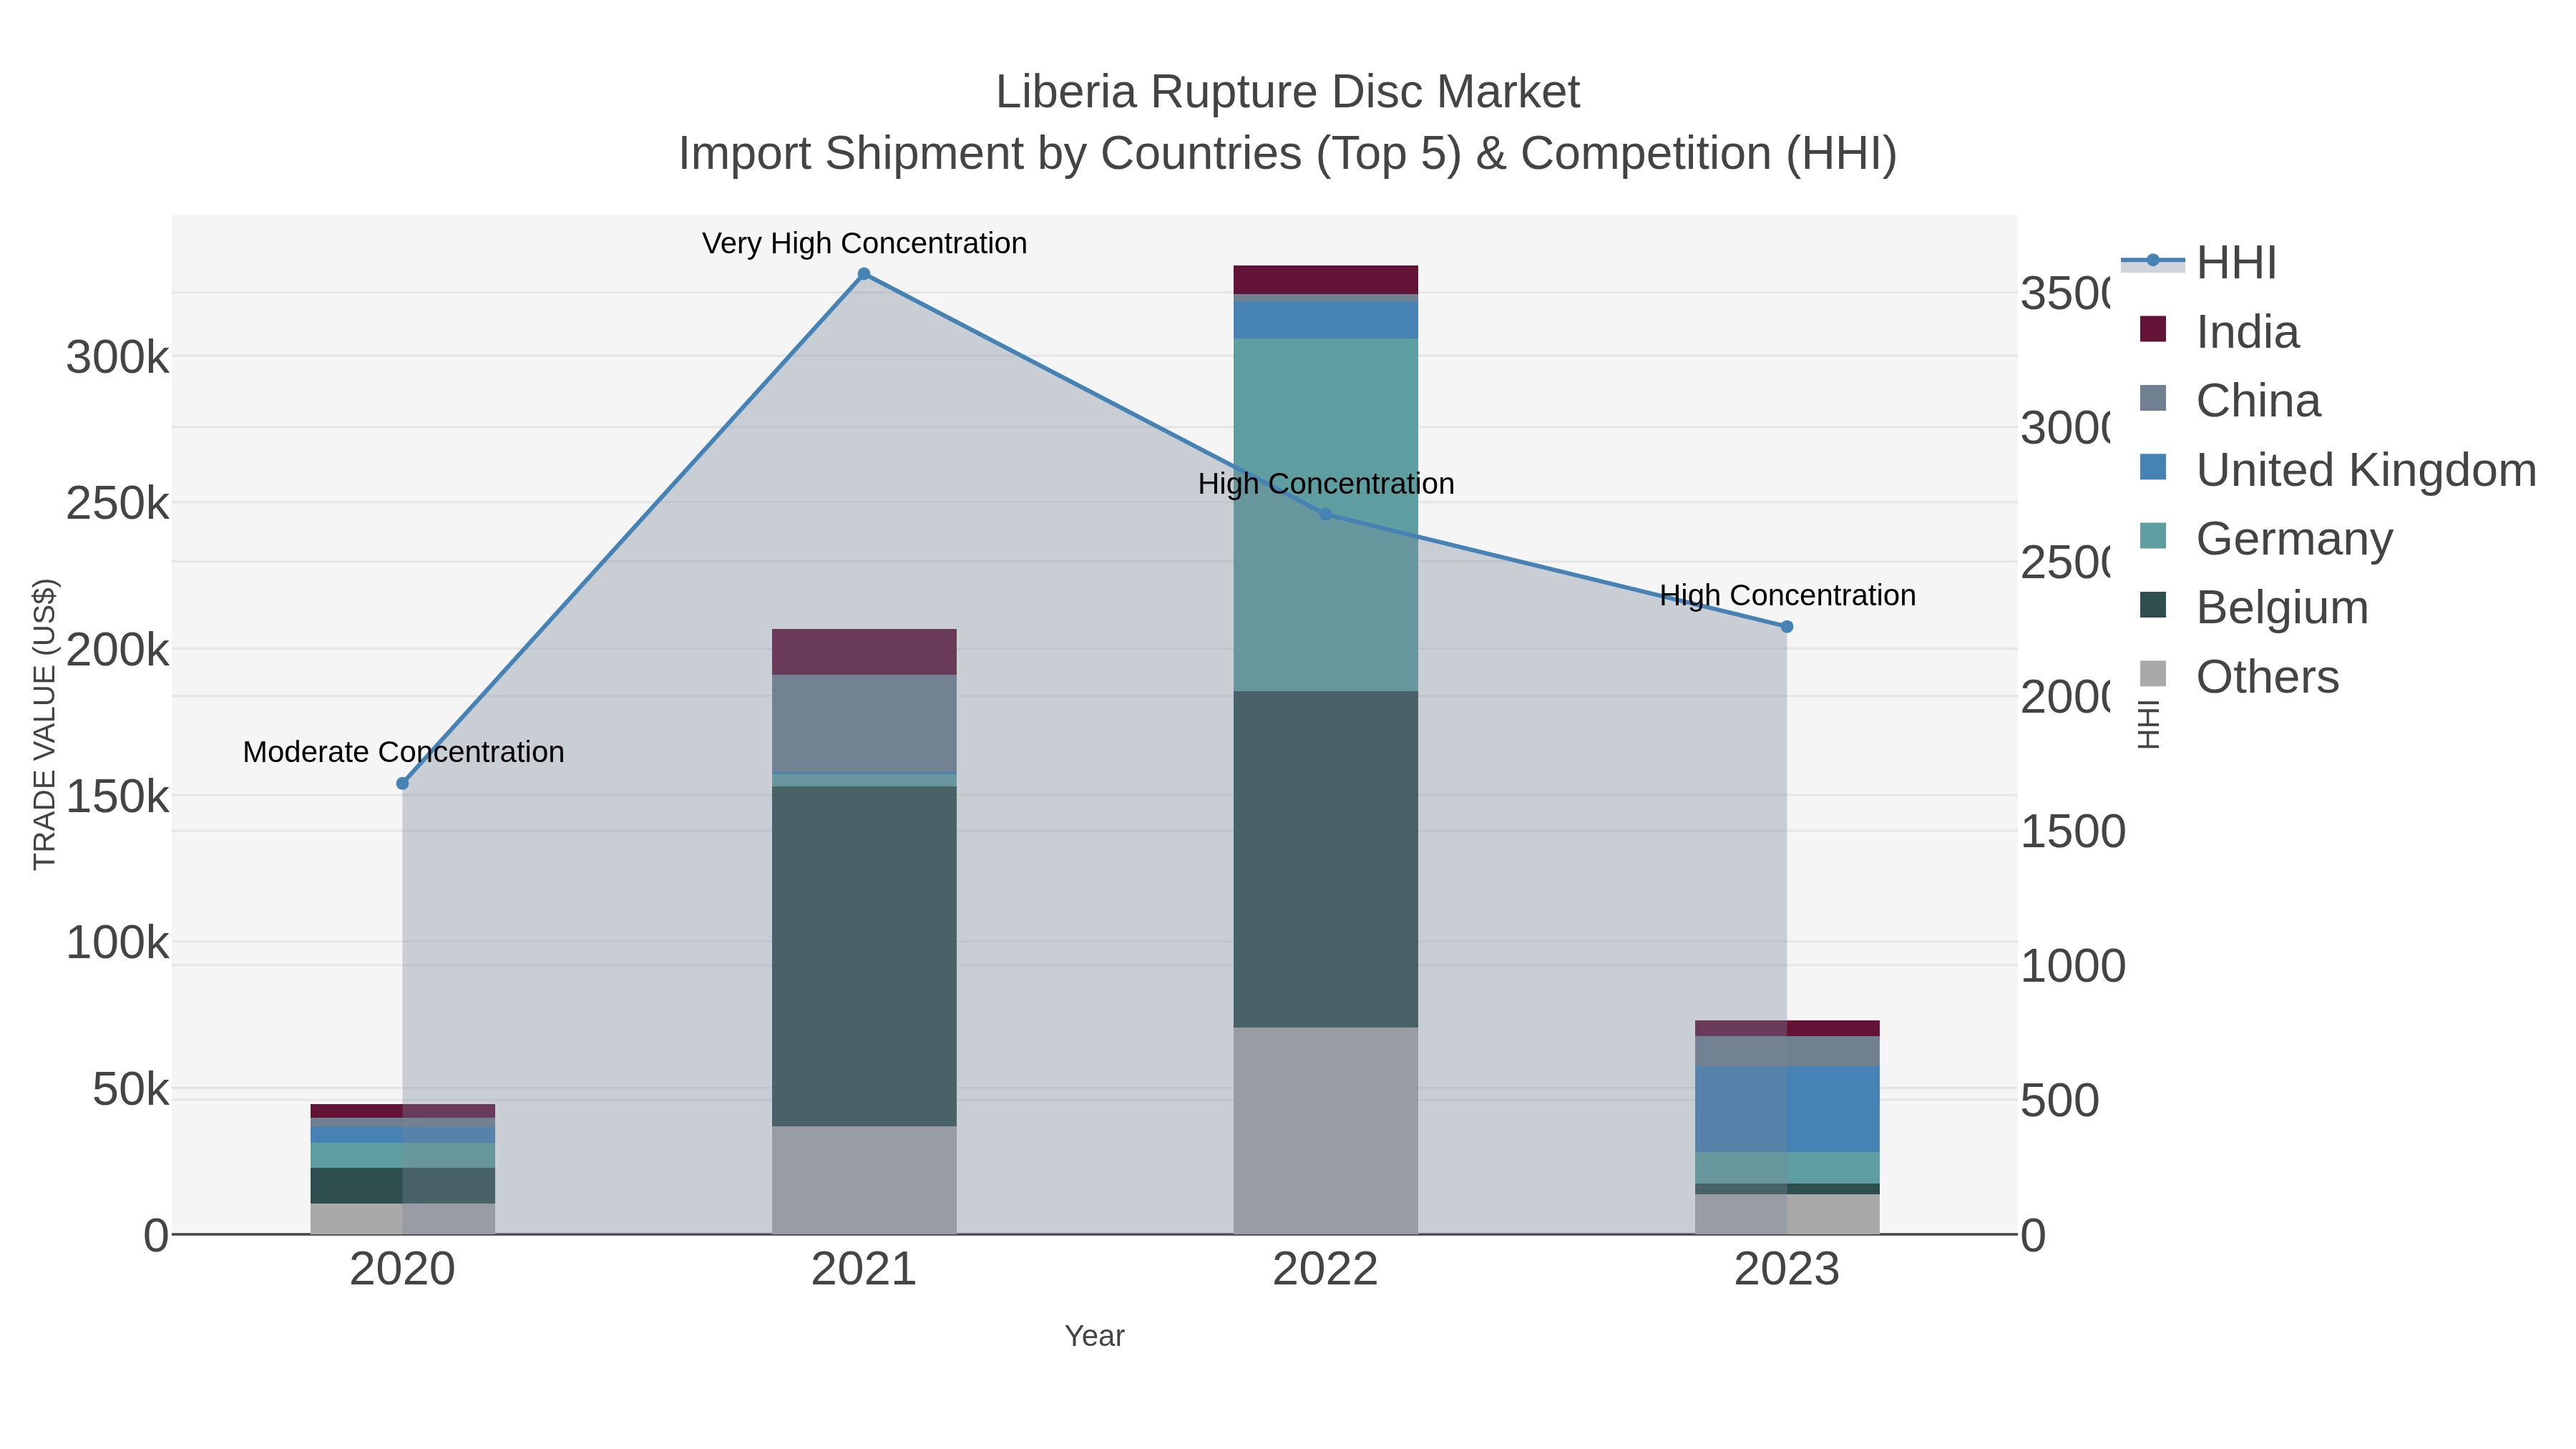Screen dimensions: 2576x1449
Task: Toggle China series in the legend
Action: tap(2230, 401)
